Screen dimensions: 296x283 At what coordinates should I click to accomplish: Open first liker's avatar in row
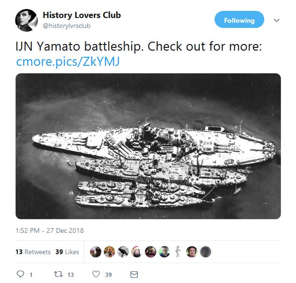click(96, 252)
